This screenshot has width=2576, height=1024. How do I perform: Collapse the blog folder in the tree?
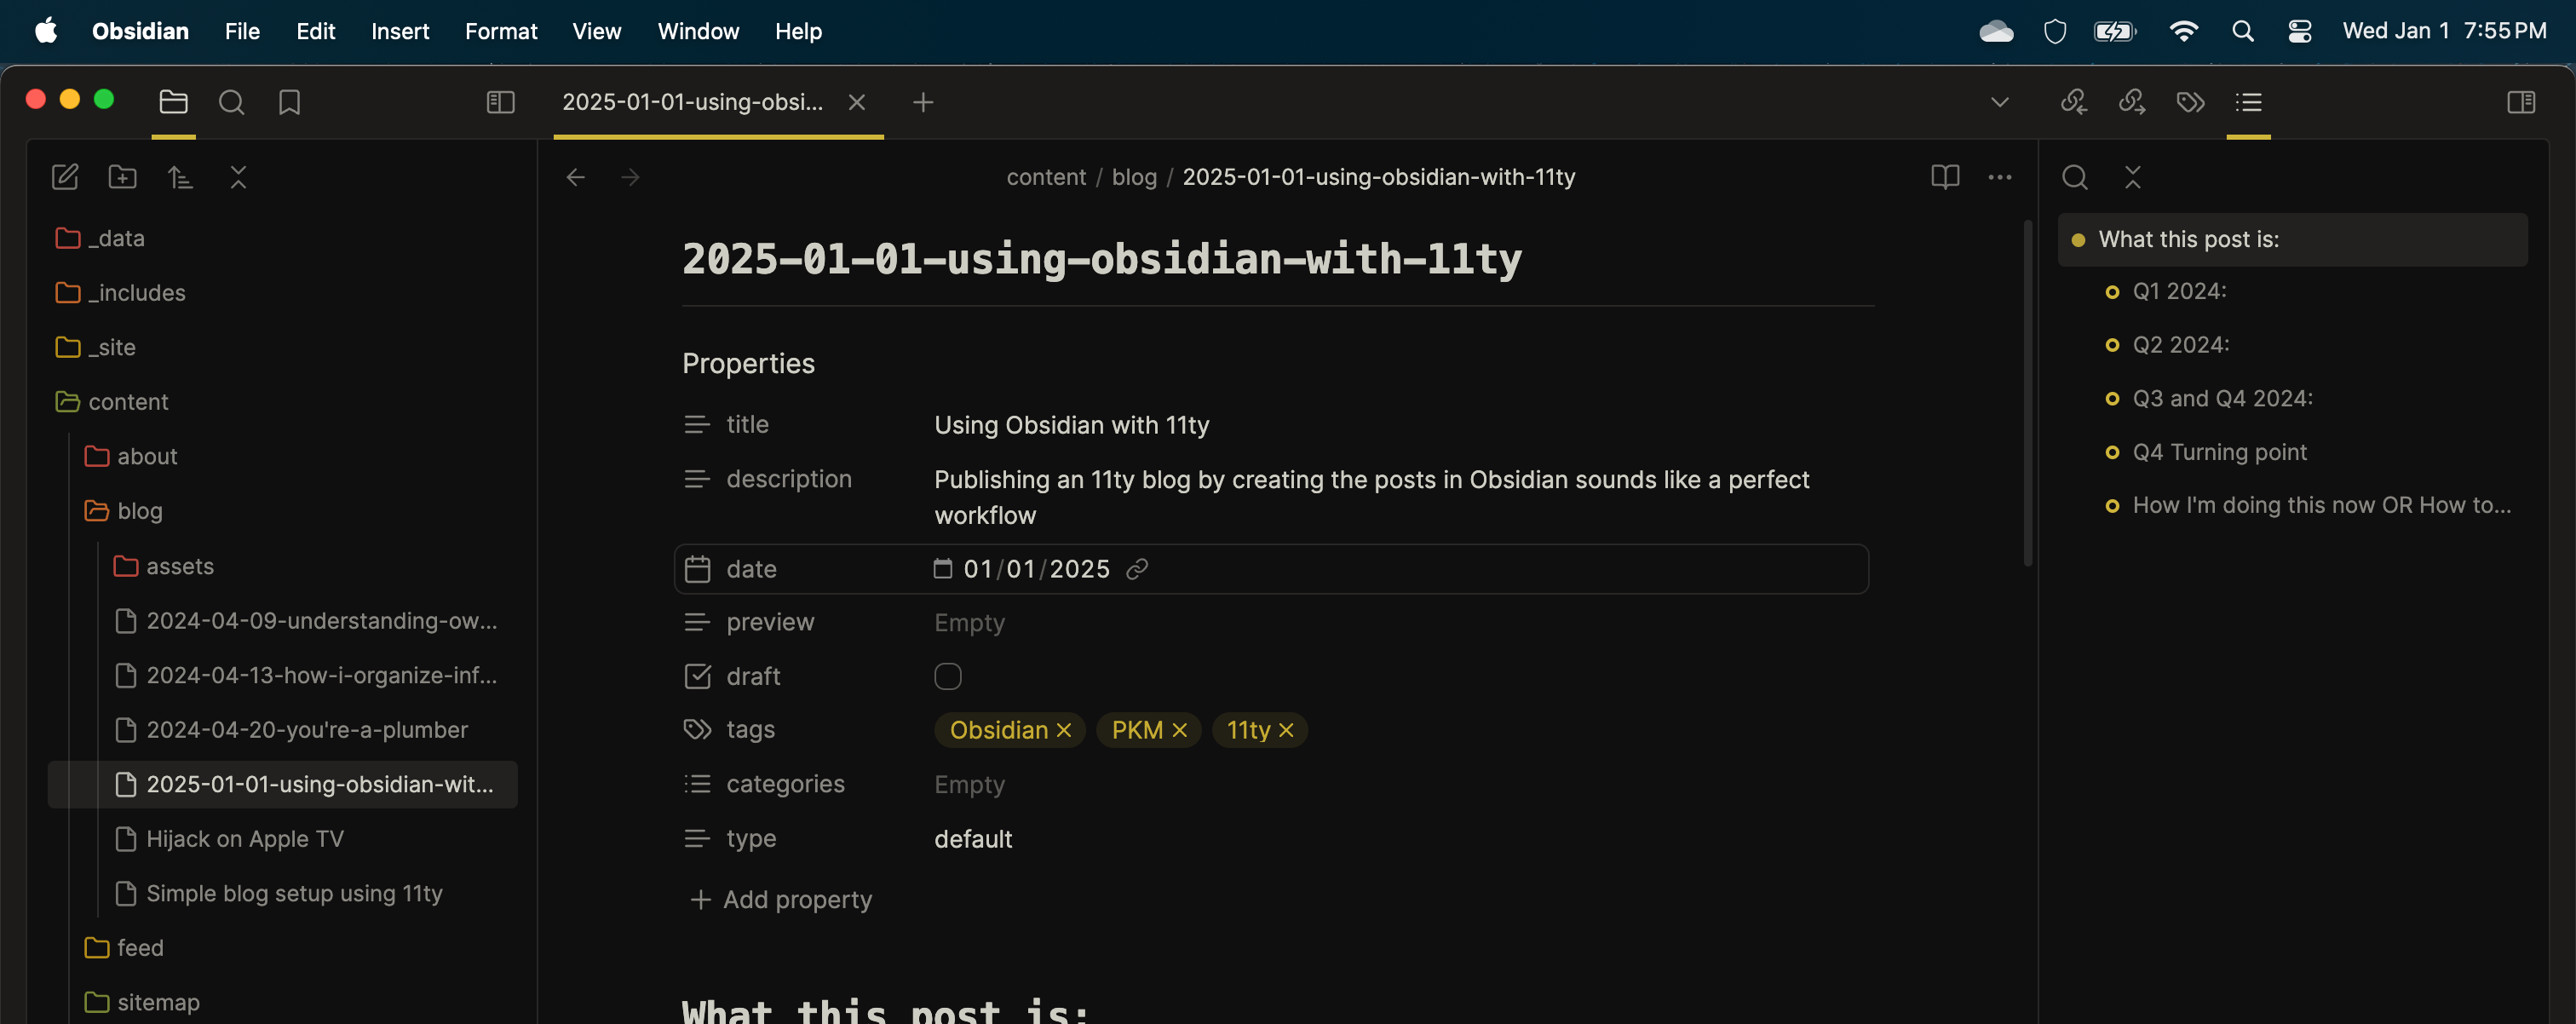tap(139, 510)
